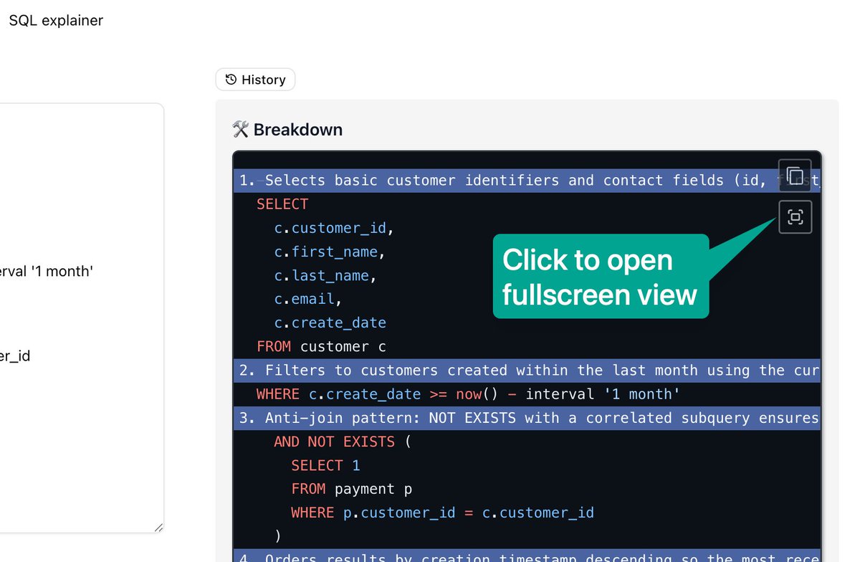The width and height of the screenshot is (860, 562).
Task: Click the SQL explainer title
Action: click(55, 20)
